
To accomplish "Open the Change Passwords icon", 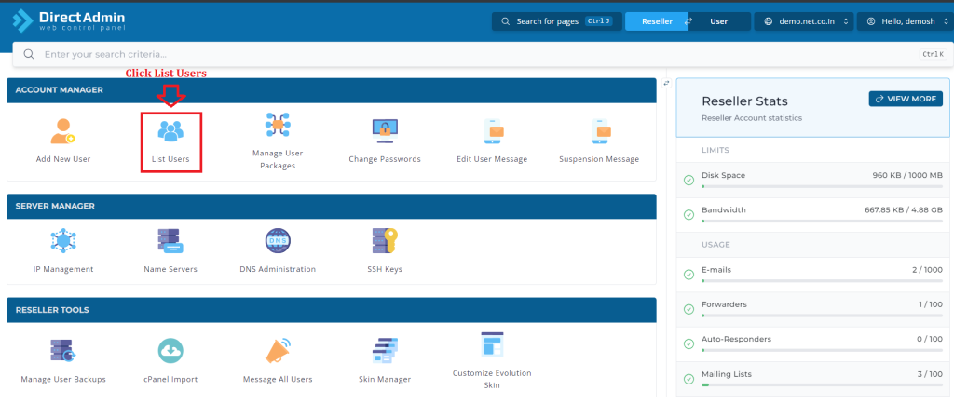I will [385, 131].
